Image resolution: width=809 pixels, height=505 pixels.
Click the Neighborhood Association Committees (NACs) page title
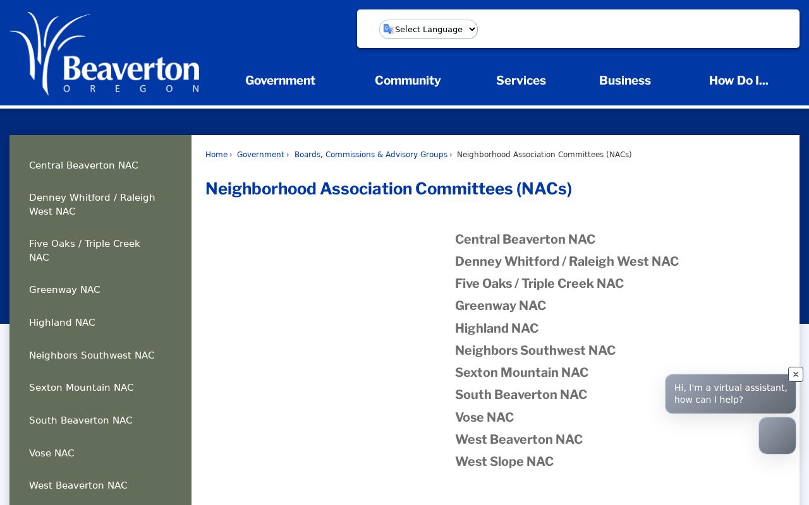pyautogui.click(x=389, y=189)
